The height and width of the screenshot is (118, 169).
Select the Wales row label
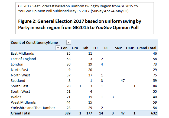[16, 97]
